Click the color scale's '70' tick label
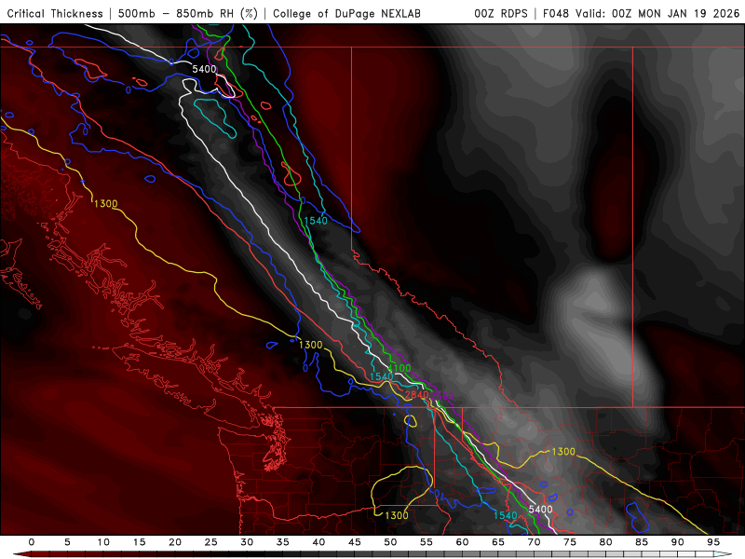Screen dimensions: 745x559 coord(534,542)
